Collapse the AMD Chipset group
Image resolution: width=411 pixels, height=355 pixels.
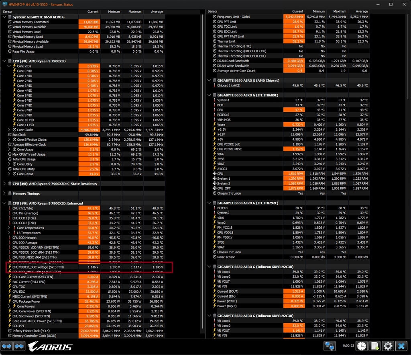[209, 80]
